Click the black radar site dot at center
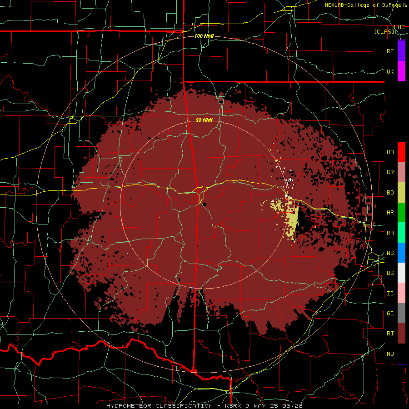Viewport: 409px width, 409px height. point(204,204)
